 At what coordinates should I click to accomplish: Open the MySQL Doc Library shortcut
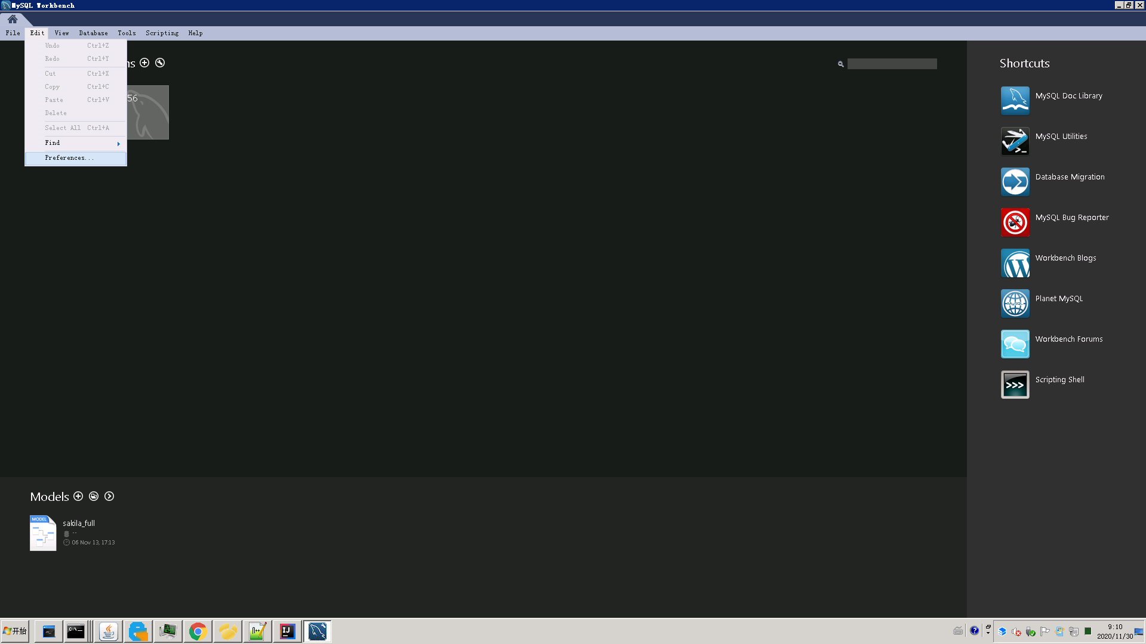pos(1068,95)
